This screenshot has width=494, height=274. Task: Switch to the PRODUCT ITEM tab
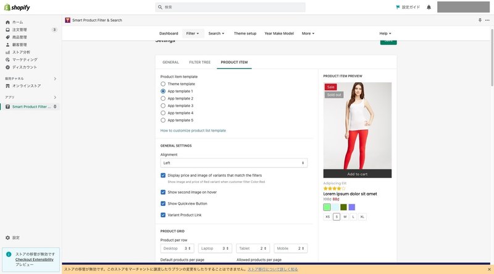coord(234,62)
